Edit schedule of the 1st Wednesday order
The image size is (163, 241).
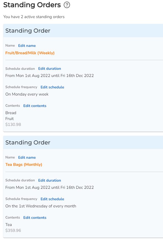[52, 199]
